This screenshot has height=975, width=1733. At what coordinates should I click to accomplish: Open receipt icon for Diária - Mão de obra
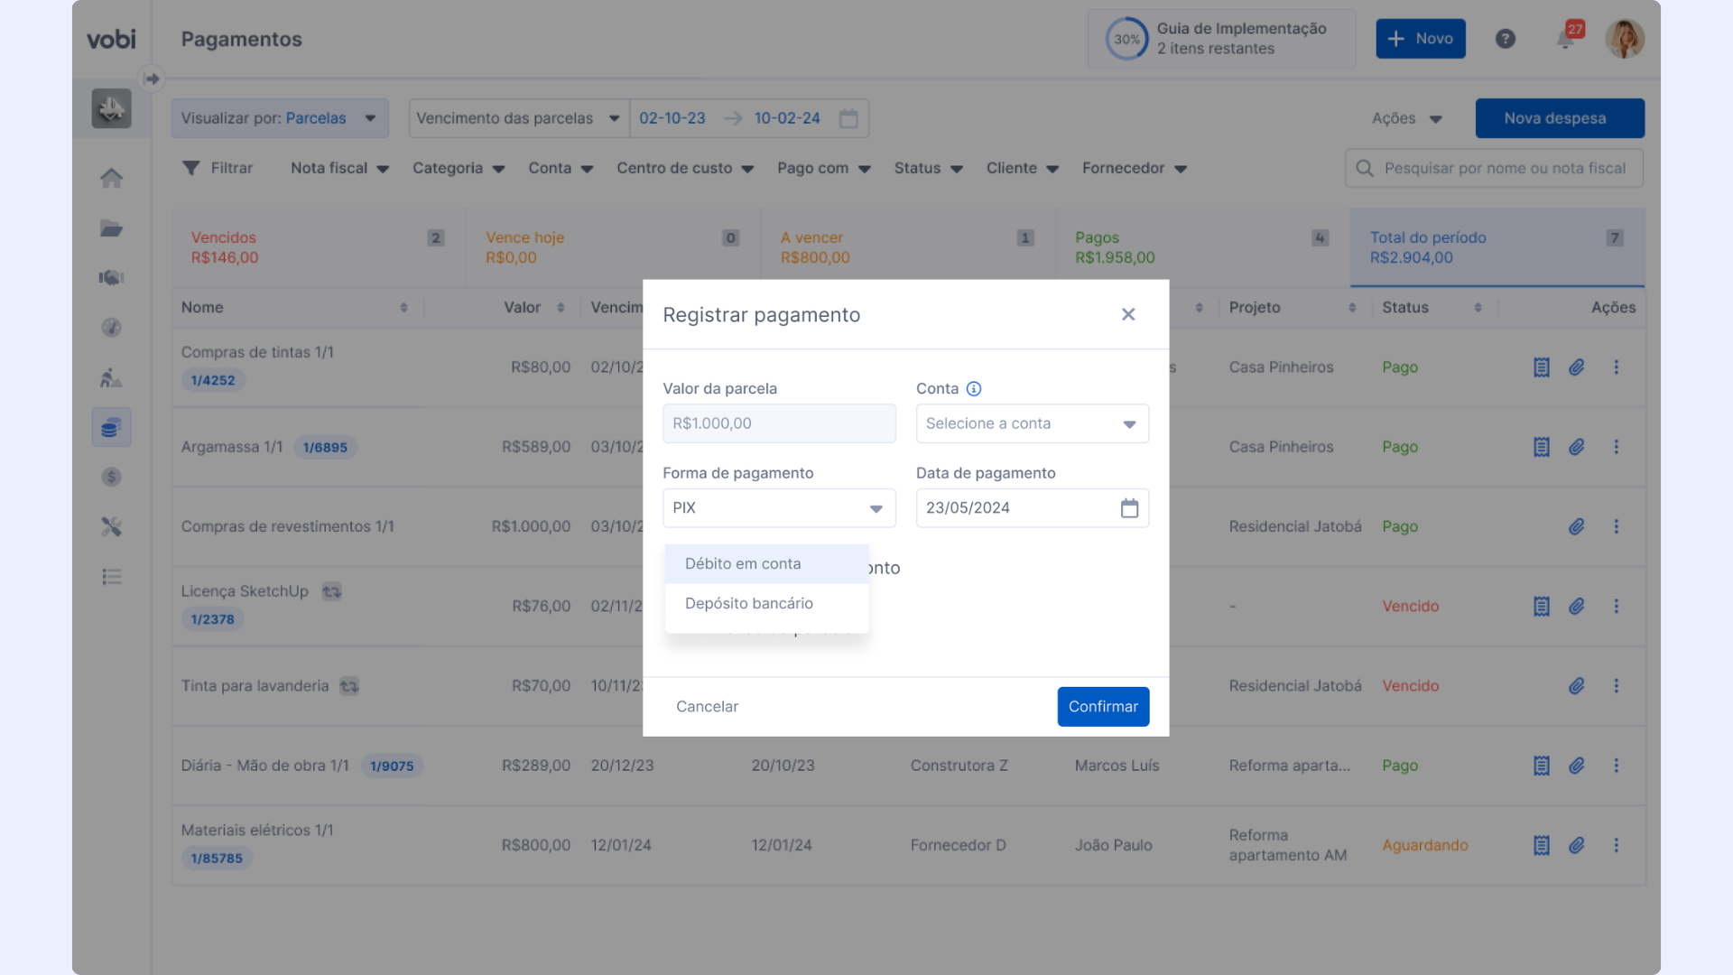(x=1541, y=766)
